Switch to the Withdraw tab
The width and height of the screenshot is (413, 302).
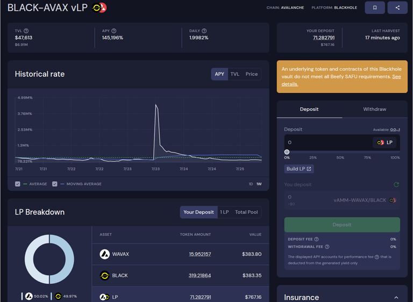374,109
